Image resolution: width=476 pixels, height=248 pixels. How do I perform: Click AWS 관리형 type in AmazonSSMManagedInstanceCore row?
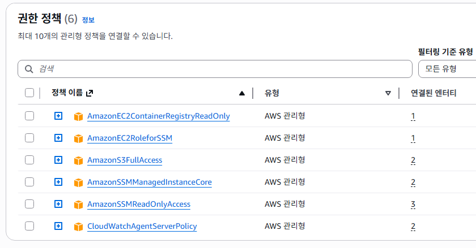[x=284, y=182]
